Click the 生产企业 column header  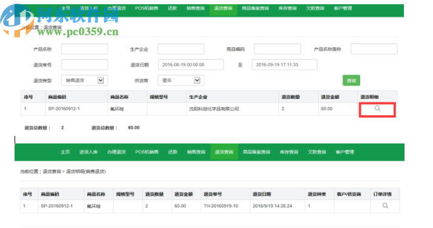coord(198,97)
